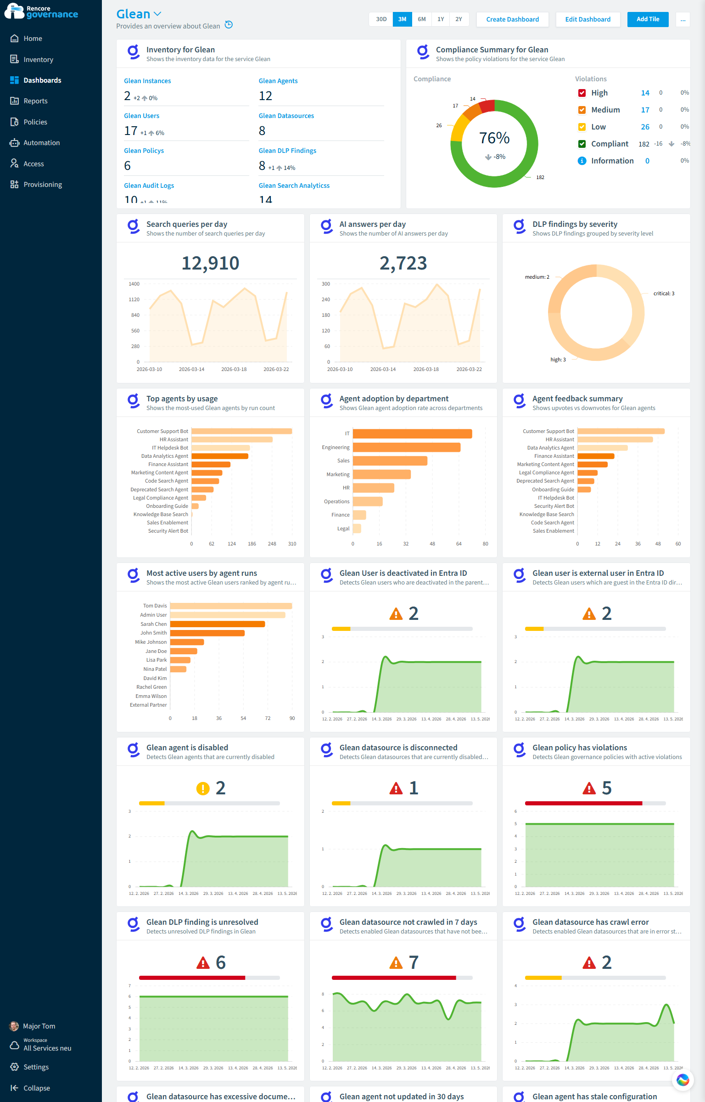Select the 6M time range

(422, 19)
